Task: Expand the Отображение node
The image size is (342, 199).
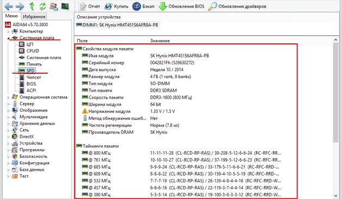Action: click(9, 111)
